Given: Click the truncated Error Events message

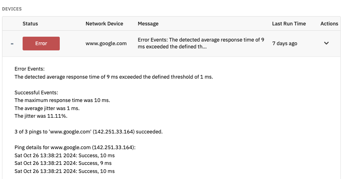Looking at the screenshot, I should pyautogui.click(x=201, y=44).
